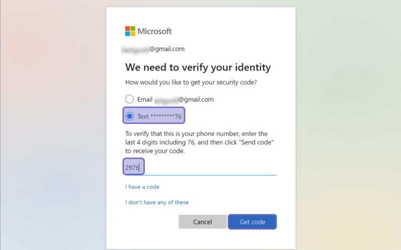Click the blue square of Microsoft logo
401x250 pixels.
127,34
